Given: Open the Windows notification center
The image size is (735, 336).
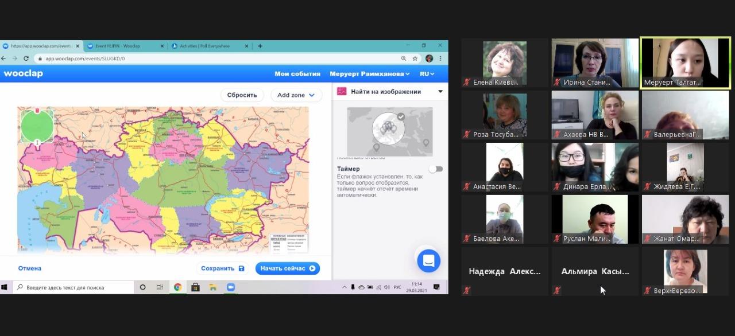Looking at the screenshot, I should [436, 287].
